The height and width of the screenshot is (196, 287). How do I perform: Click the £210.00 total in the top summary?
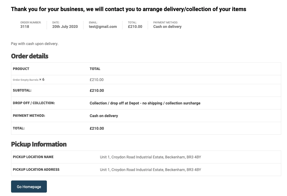point(135,27)
